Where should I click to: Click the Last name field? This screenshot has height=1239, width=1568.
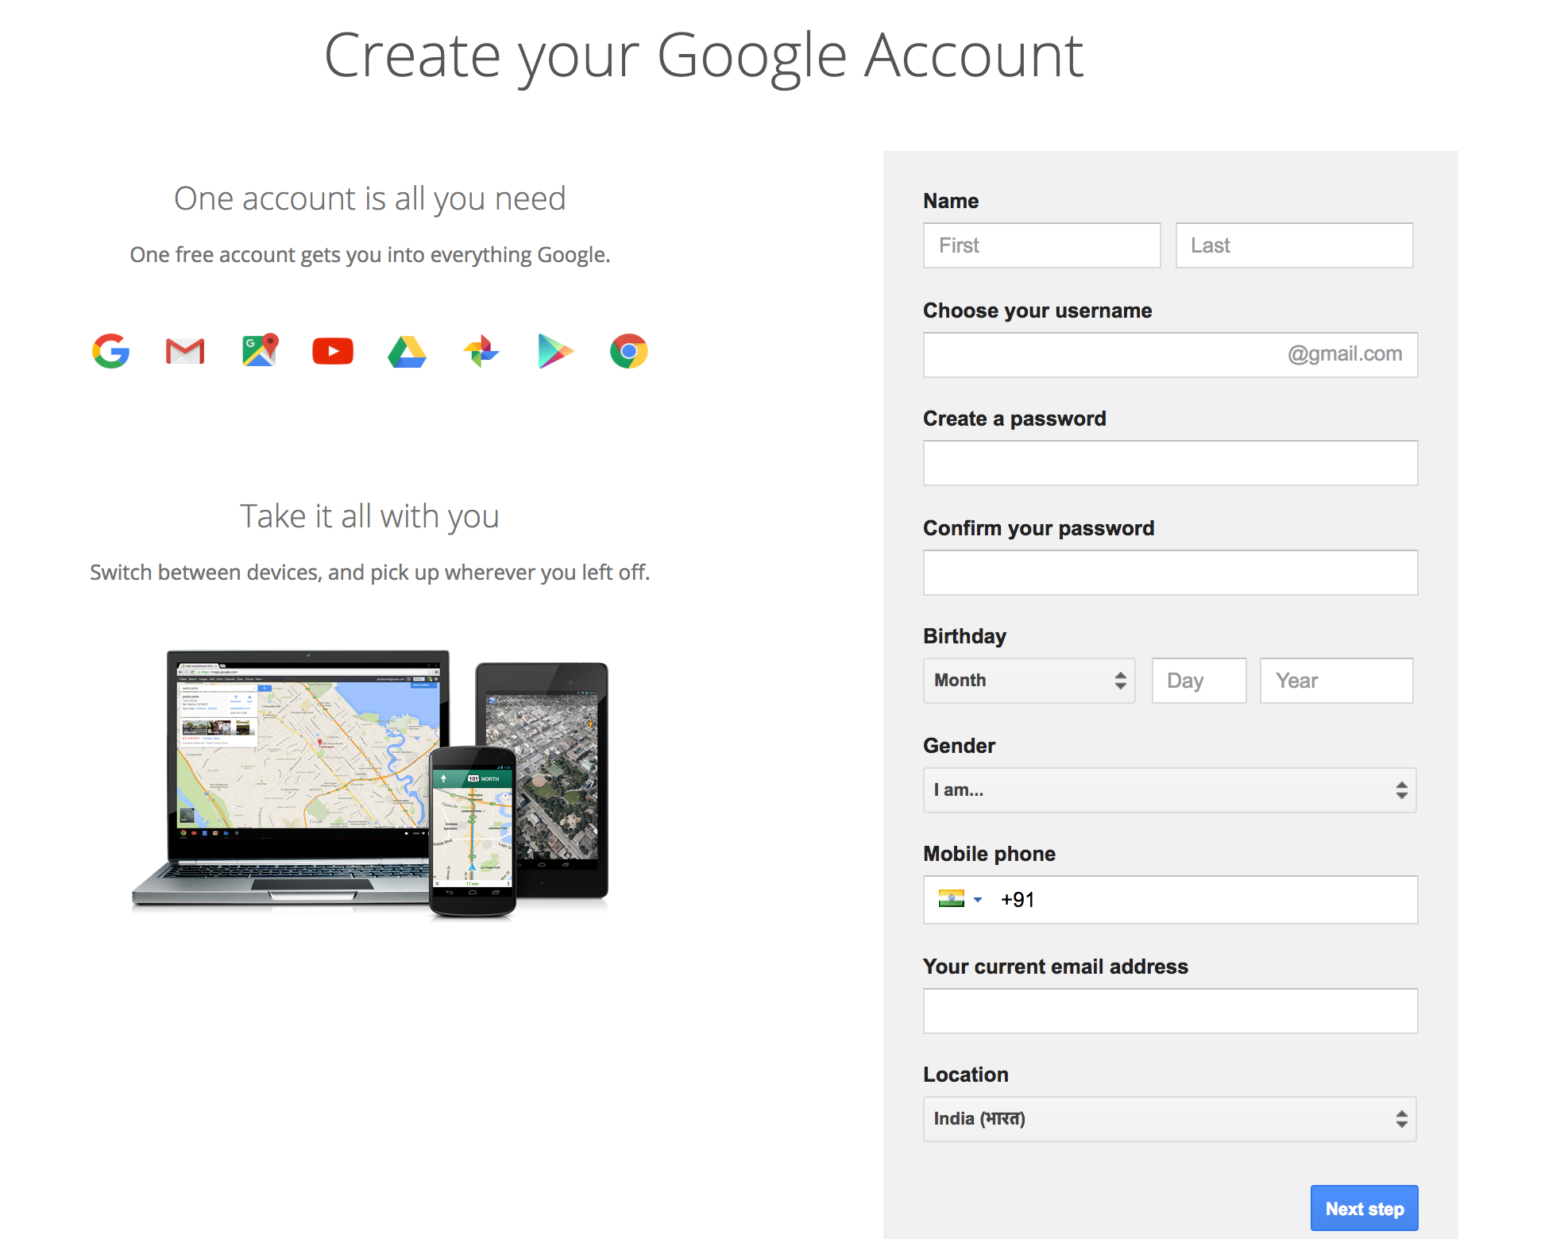[1295, 245]
